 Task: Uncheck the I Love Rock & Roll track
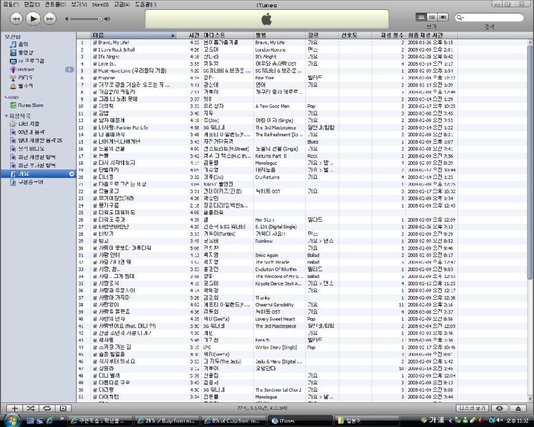point(95,50)
